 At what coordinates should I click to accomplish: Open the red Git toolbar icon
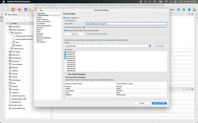point(19,9)
